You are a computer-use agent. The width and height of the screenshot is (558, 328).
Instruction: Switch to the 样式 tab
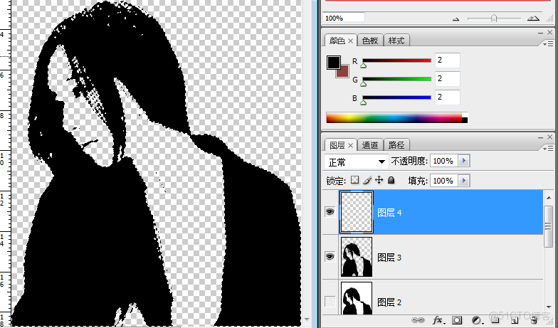pyautogui.click(x=396, y=41)
